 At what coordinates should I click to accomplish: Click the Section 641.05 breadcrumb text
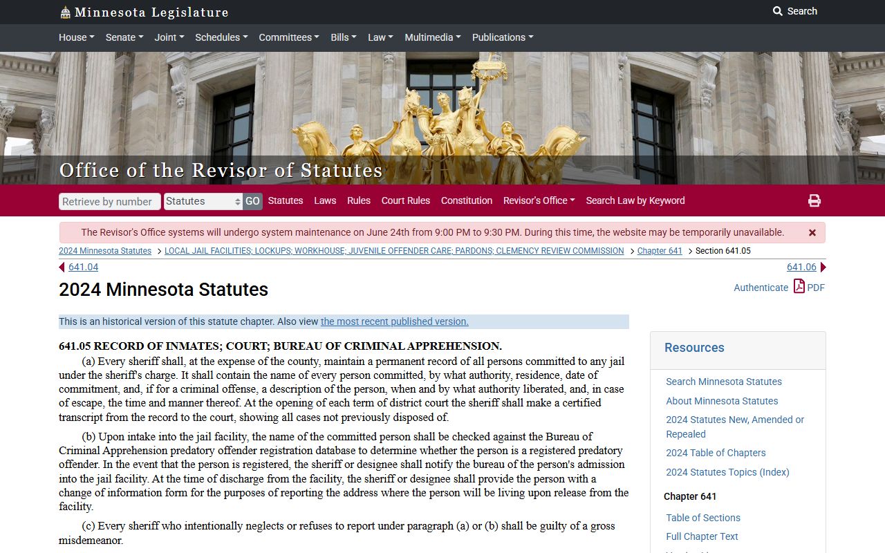click(723, 251)
